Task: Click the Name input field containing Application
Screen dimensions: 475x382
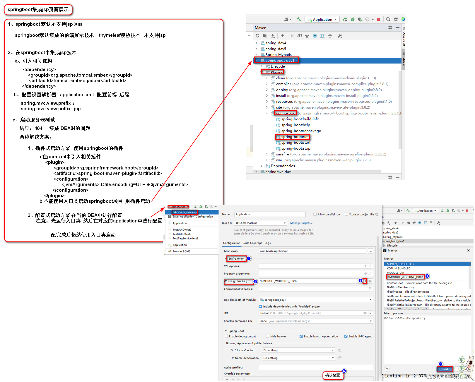Action: (270, 214)
